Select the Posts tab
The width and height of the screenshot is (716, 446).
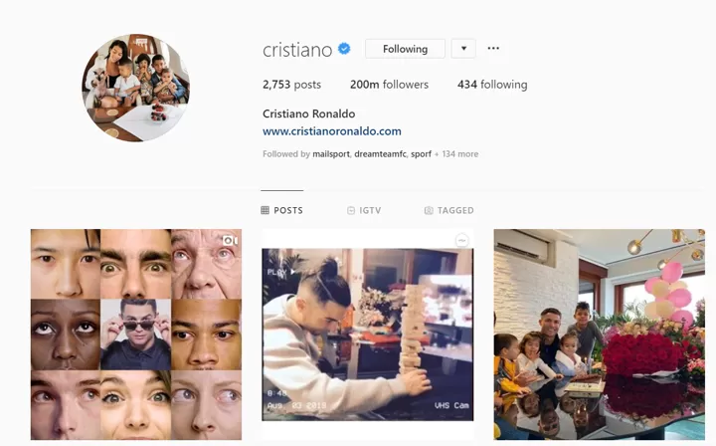(x=281, y=210)
